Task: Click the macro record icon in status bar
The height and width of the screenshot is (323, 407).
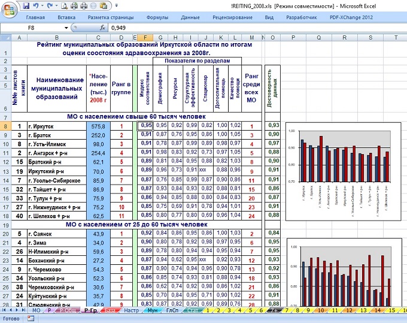Action: coord(31,318)
